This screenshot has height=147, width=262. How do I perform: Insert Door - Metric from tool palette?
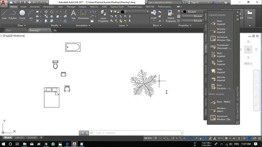(x=221, y=102)
